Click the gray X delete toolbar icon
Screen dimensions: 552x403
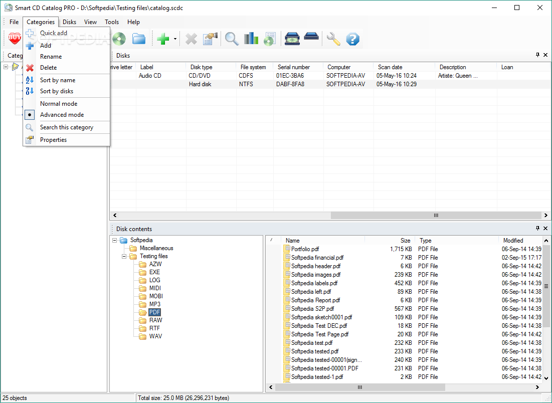click(191, 39)
